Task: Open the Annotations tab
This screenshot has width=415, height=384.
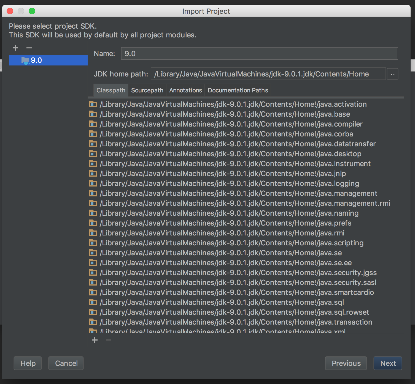Action: pyautogui.click(x=185, y=90)
